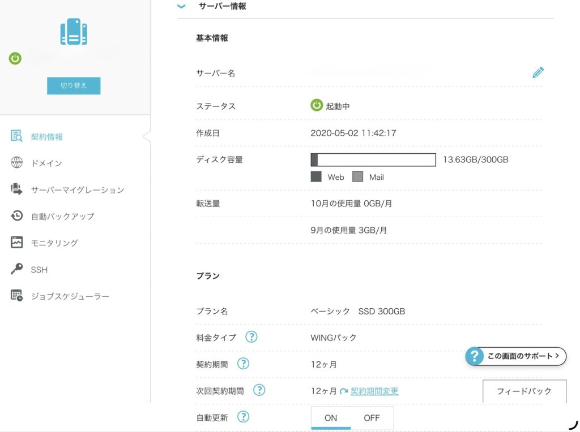Click the pencil edit icon for server name

(538, 72)
